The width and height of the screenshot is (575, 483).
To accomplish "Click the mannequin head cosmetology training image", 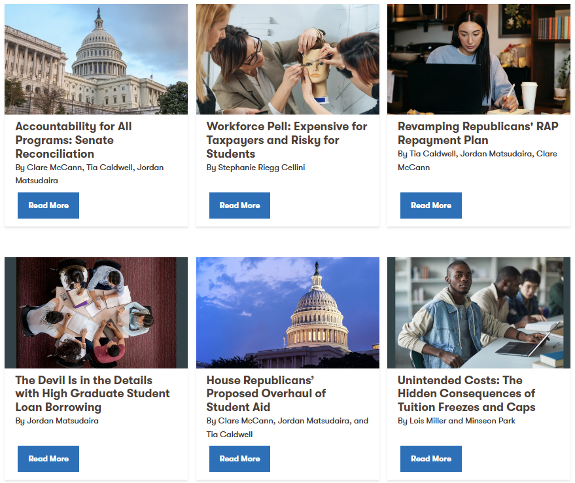I will (288, 59).
